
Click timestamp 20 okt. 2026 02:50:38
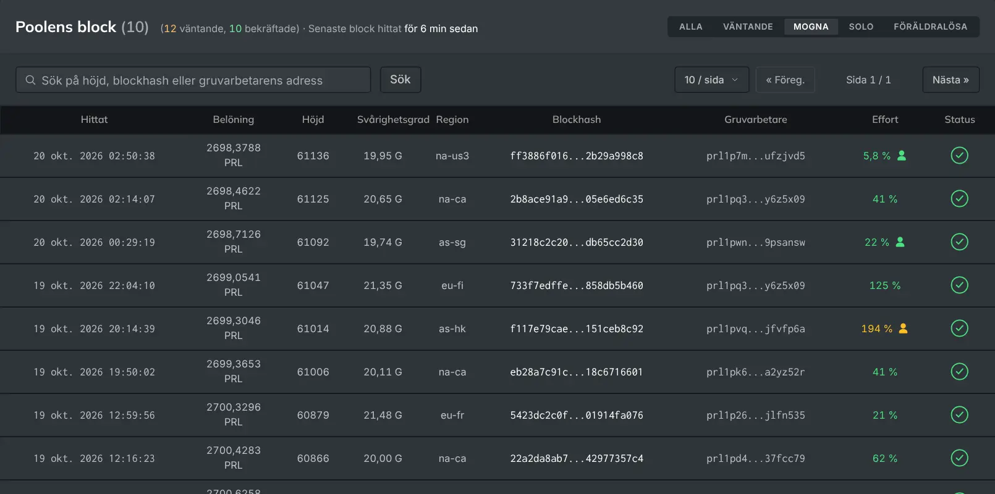click(x=94, y=156)
